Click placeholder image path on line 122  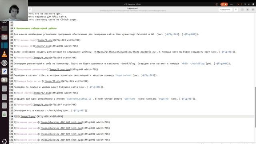[61, 140]
